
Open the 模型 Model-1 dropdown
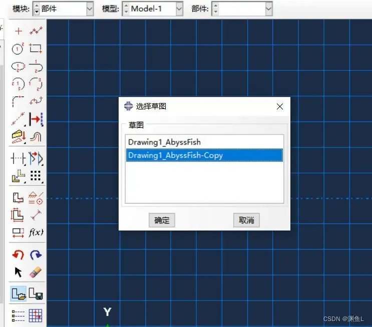tap(179, 9)
